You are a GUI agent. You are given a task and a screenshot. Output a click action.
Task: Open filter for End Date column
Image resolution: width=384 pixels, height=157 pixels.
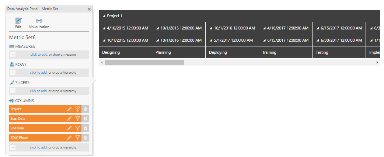77,128
